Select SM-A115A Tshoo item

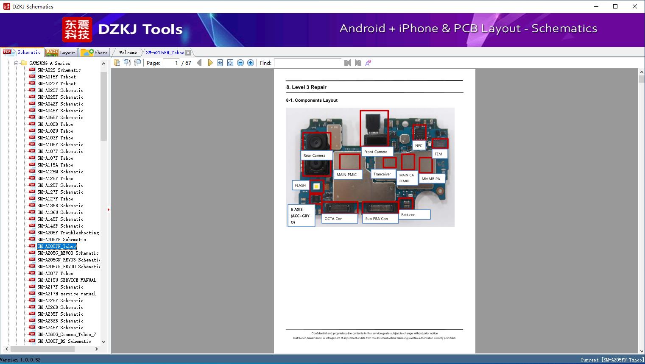(55, 165)
